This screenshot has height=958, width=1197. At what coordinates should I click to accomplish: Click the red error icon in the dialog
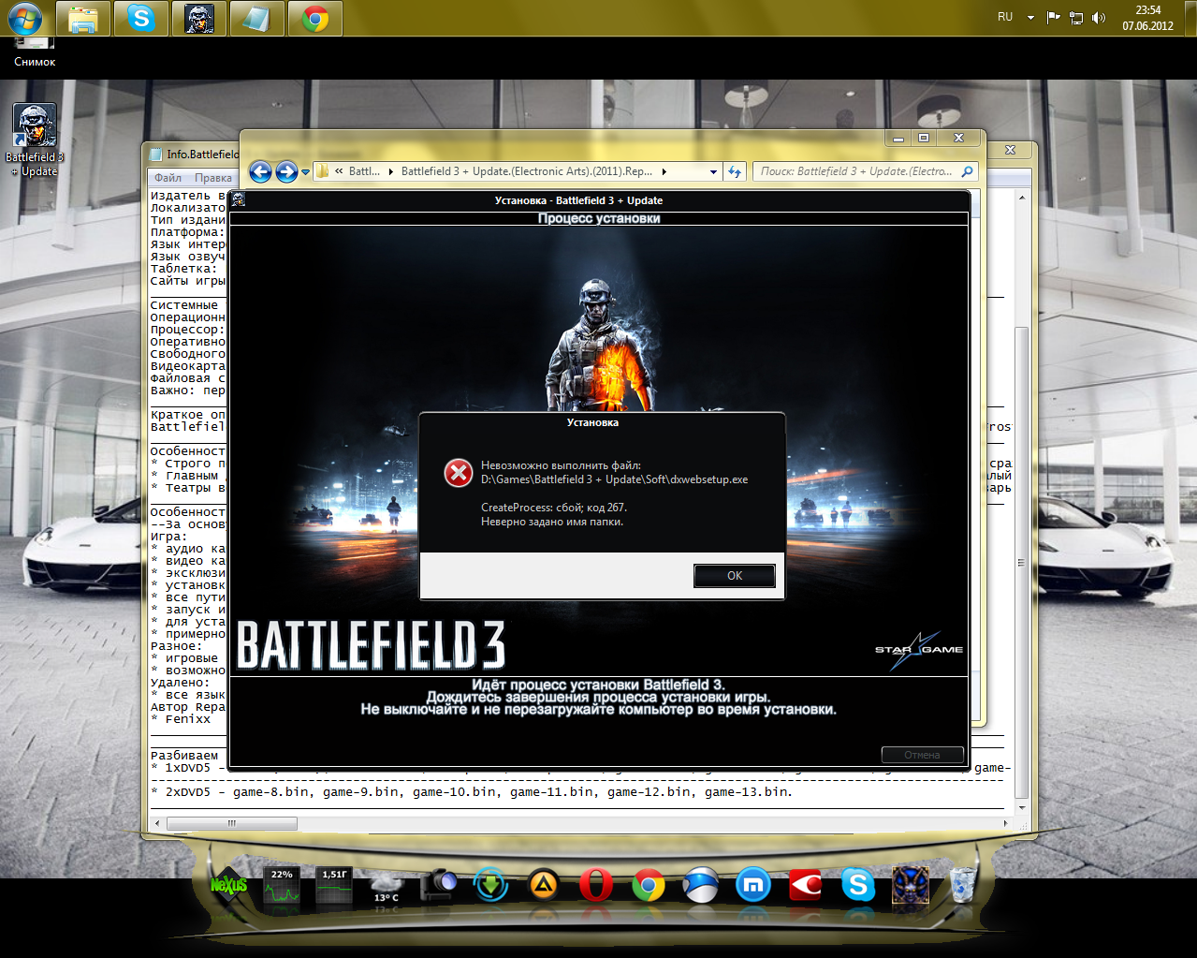coord(459,473)
